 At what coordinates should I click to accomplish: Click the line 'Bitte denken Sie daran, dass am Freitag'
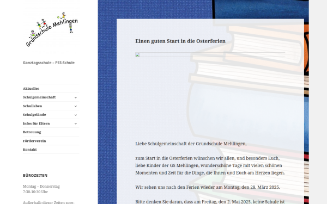[210, 201]
